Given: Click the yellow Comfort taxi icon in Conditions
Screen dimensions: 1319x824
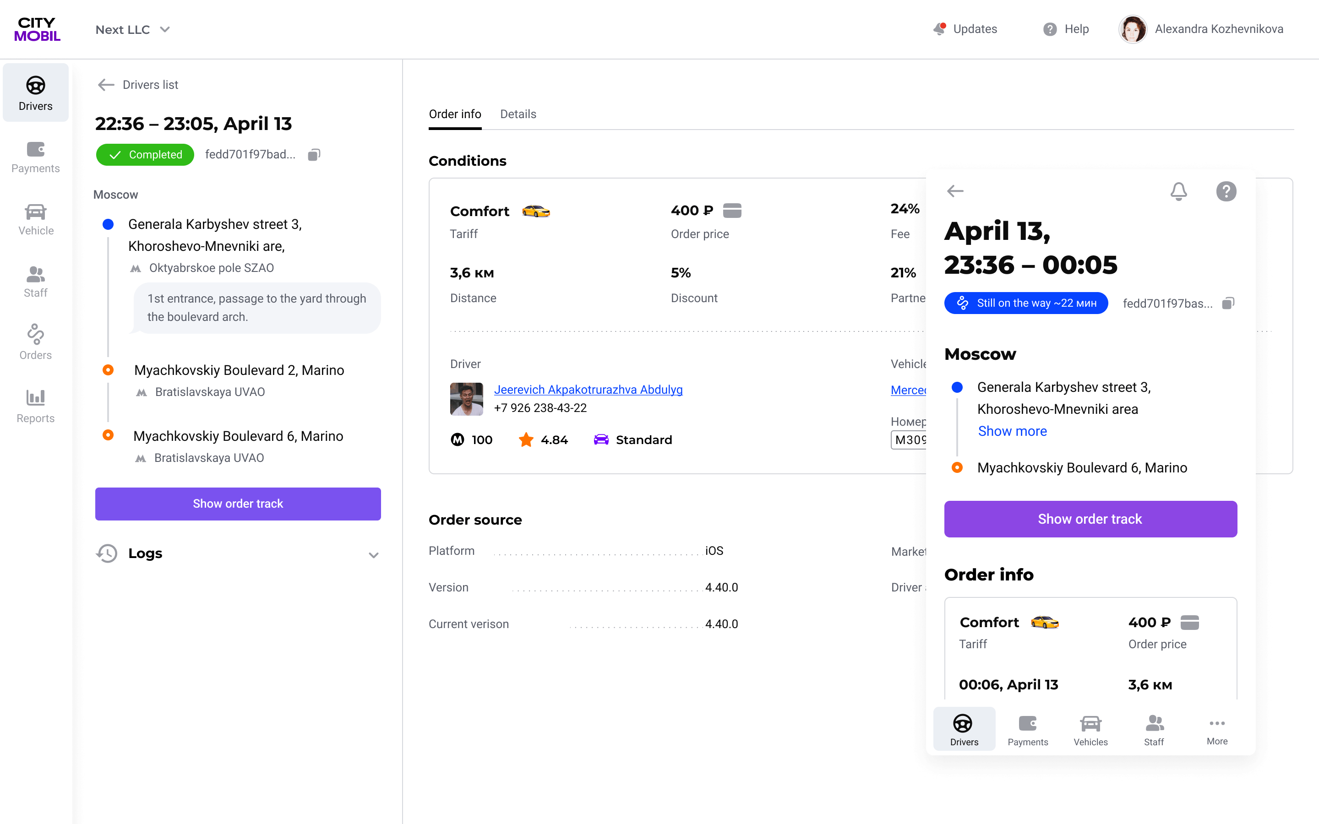Looking at the screenshot, I should click(536, 211).
